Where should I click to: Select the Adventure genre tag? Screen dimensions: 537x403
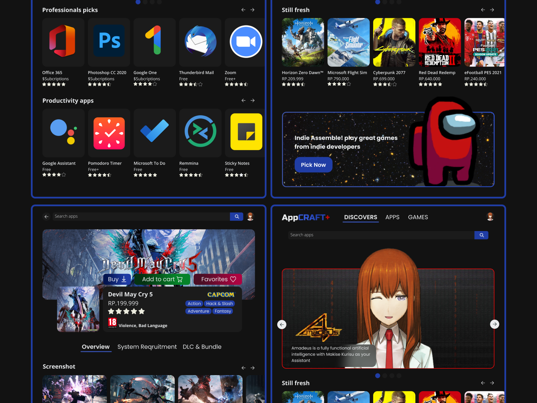point(198,311)
